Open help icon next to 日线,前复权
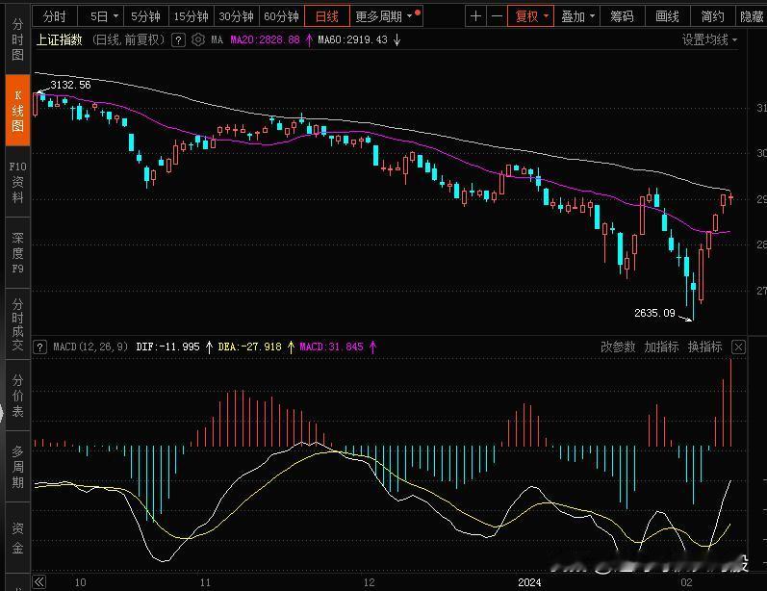The image size is (767, 591). 179,40
